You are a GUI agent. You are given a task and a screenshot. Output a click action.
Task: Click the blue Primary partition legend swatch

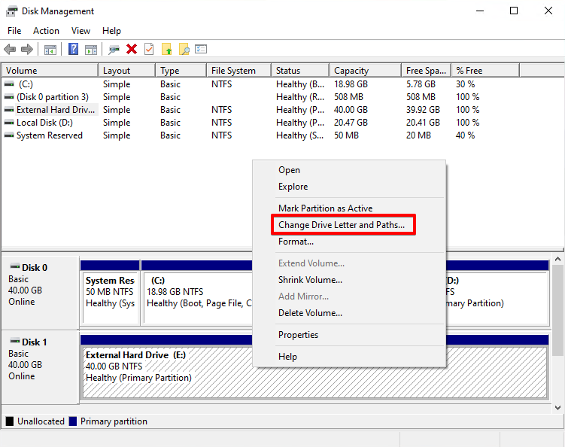pos(73,421)
